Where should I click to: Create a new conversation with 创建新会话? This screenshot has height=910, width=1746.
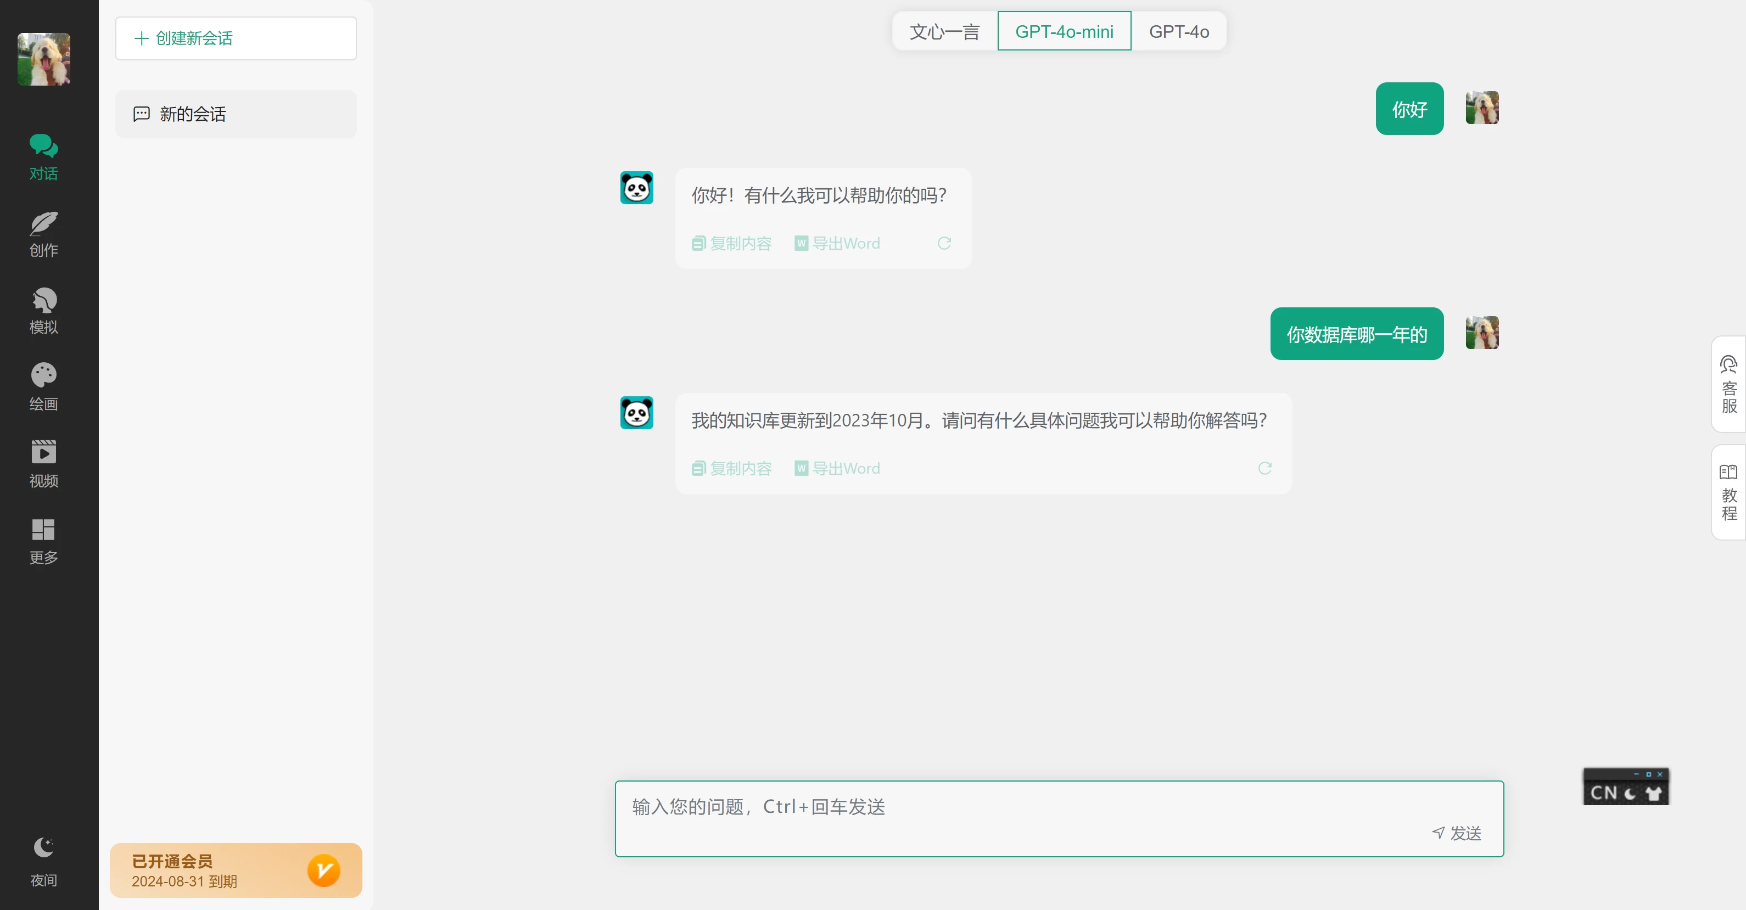click(x=235, y=38)
